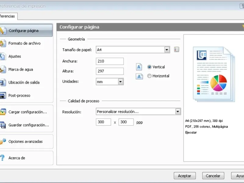Click the Altura field showing 297
The image size is (244, 183).
point(110,71)
